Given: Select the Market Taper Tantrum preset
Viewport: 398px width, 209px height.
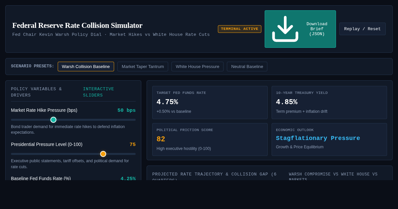Looking at the screenshot, I should pos(143,66).
